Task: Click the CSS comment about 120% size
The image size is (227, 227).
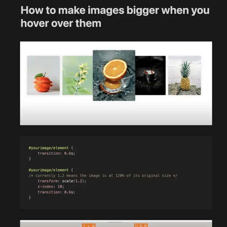Action: click(103, 175)
